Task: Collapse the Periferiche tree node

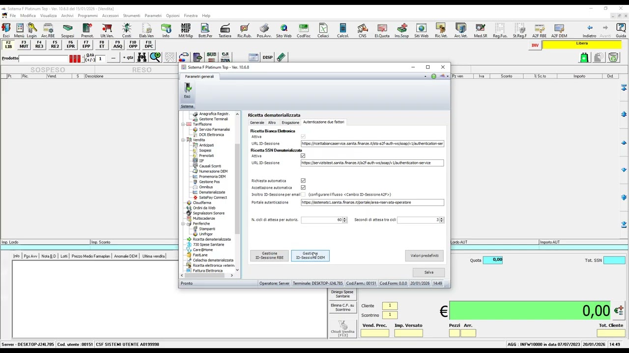Action: tap(183, 224)
